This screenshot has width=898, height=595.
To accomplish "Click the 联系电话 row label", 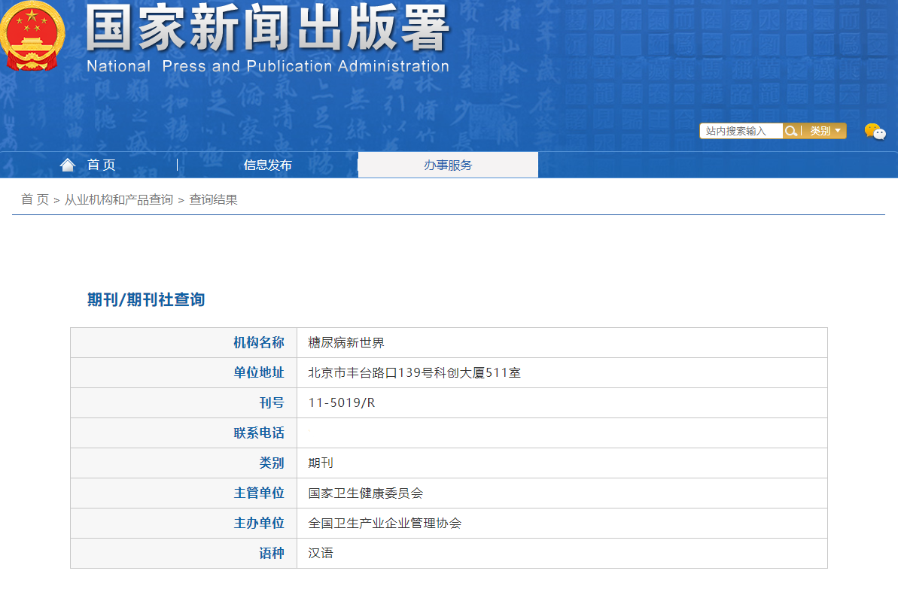I will pyautogui.click(x=259, y=433).
